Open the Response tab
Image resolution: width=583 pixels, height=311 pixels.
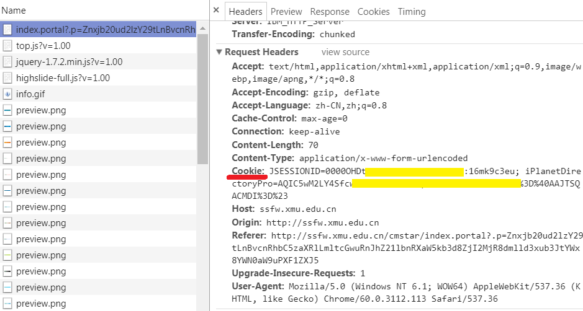point(330,12)
